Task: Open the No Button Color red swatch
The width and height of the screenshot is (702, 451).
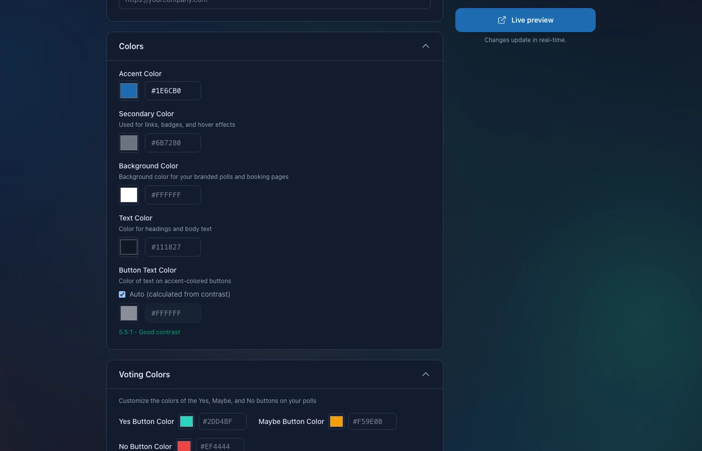Action: click(x=184, y=445)
